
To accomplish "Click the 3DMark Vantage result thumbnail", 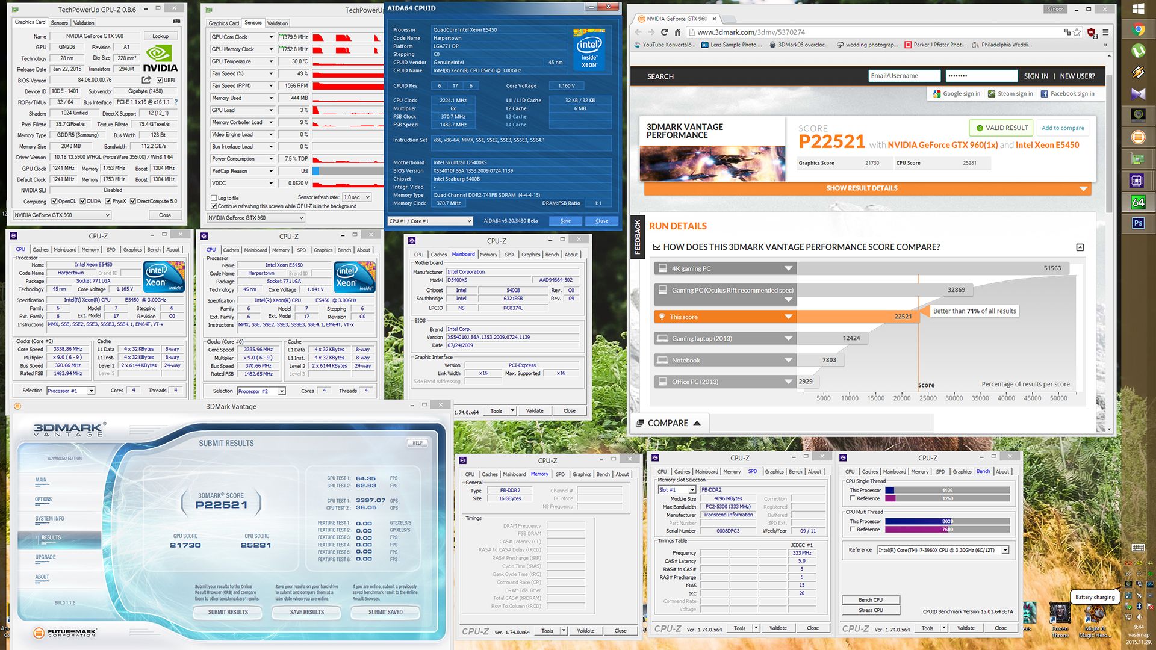I will click(x=712, y=163).
